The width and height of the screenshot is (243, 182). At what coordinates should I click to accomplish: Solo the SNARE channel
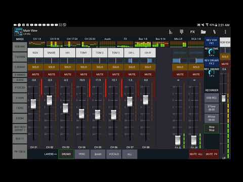point(51,67)
